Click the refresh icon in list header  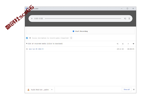(123, 44)
